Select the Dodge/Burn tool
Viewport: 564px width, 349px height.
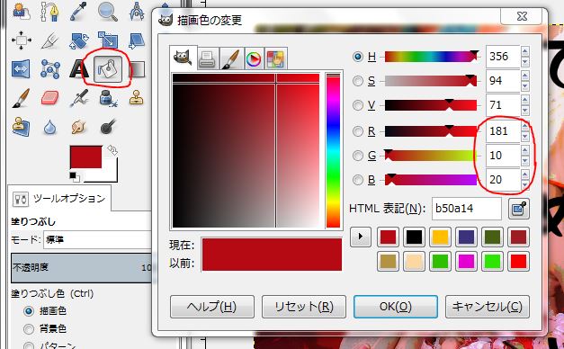pos(108,127)
